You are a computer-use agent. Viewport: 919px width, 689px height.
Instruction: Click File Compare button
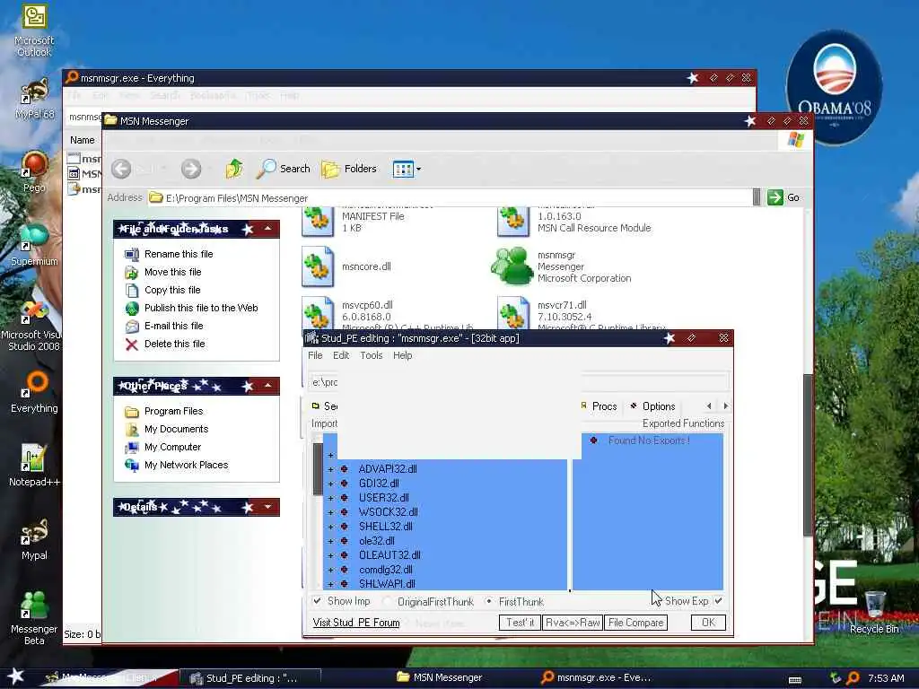click(x=636, y=623)
